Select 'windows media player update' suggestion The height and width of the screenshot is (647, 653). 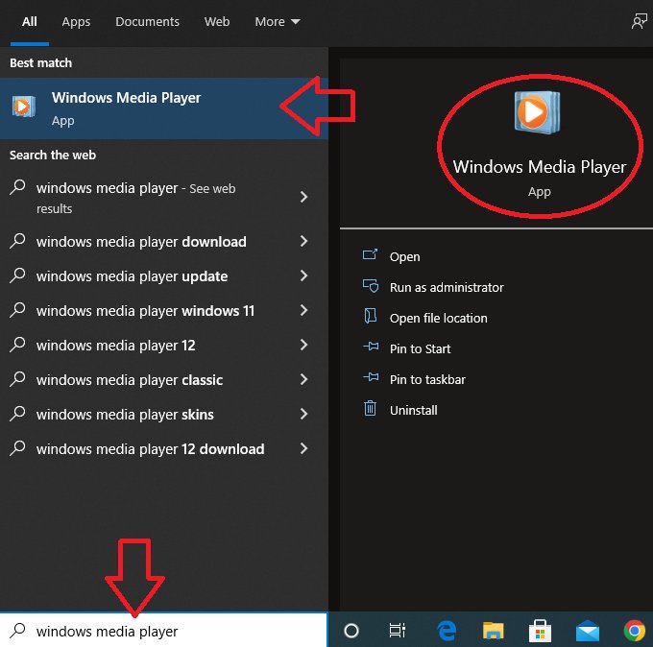tap(132, 276)
